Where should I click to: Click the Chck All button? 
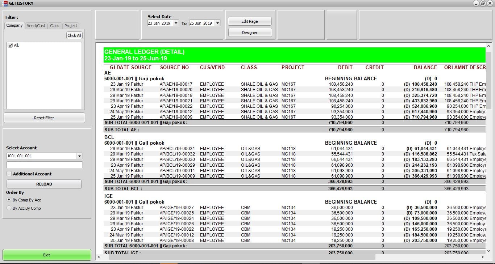(x=74, y=35)
